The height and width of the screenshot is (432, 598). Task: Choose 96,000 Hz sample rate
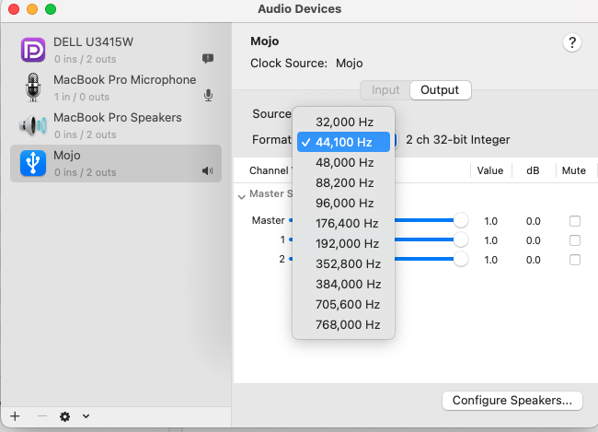point(343,204)
